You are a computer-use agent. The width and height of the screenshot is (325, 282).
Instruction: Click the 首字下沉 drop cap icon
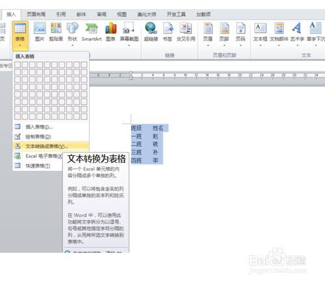[316, 28]
